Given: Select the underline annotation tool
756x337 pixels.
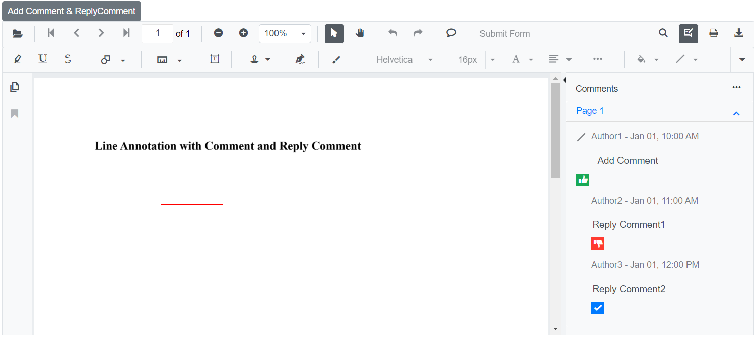Looking at the screenshot, I should click(43, 59).
